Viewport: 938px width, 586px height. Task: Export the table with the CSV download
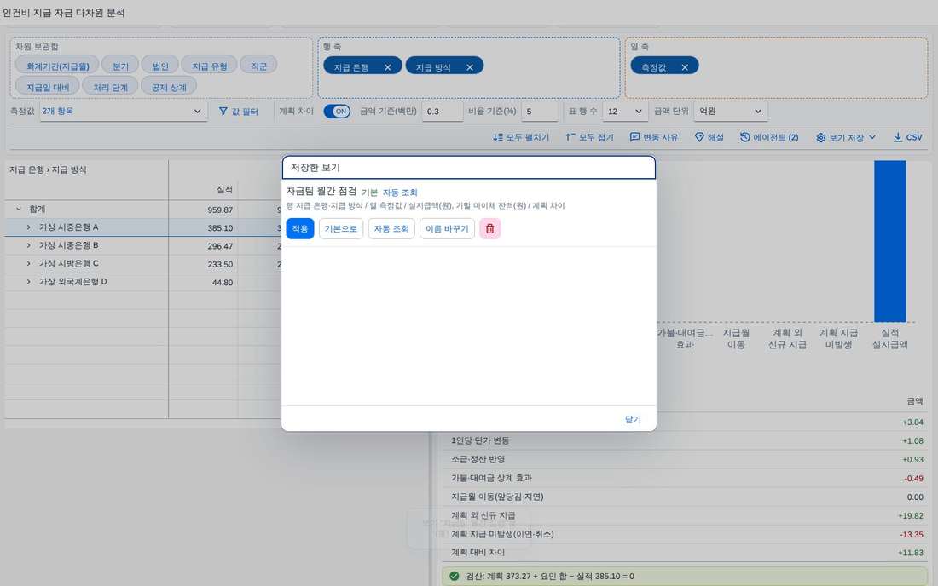907,137
